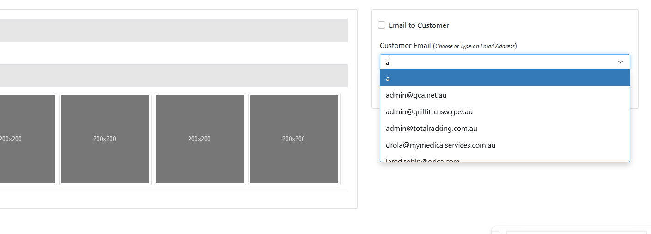Click the cut-off leftmost 200x200 placeholder image
This screenshot has height=234, width=651.
click(x=27, y=139)
